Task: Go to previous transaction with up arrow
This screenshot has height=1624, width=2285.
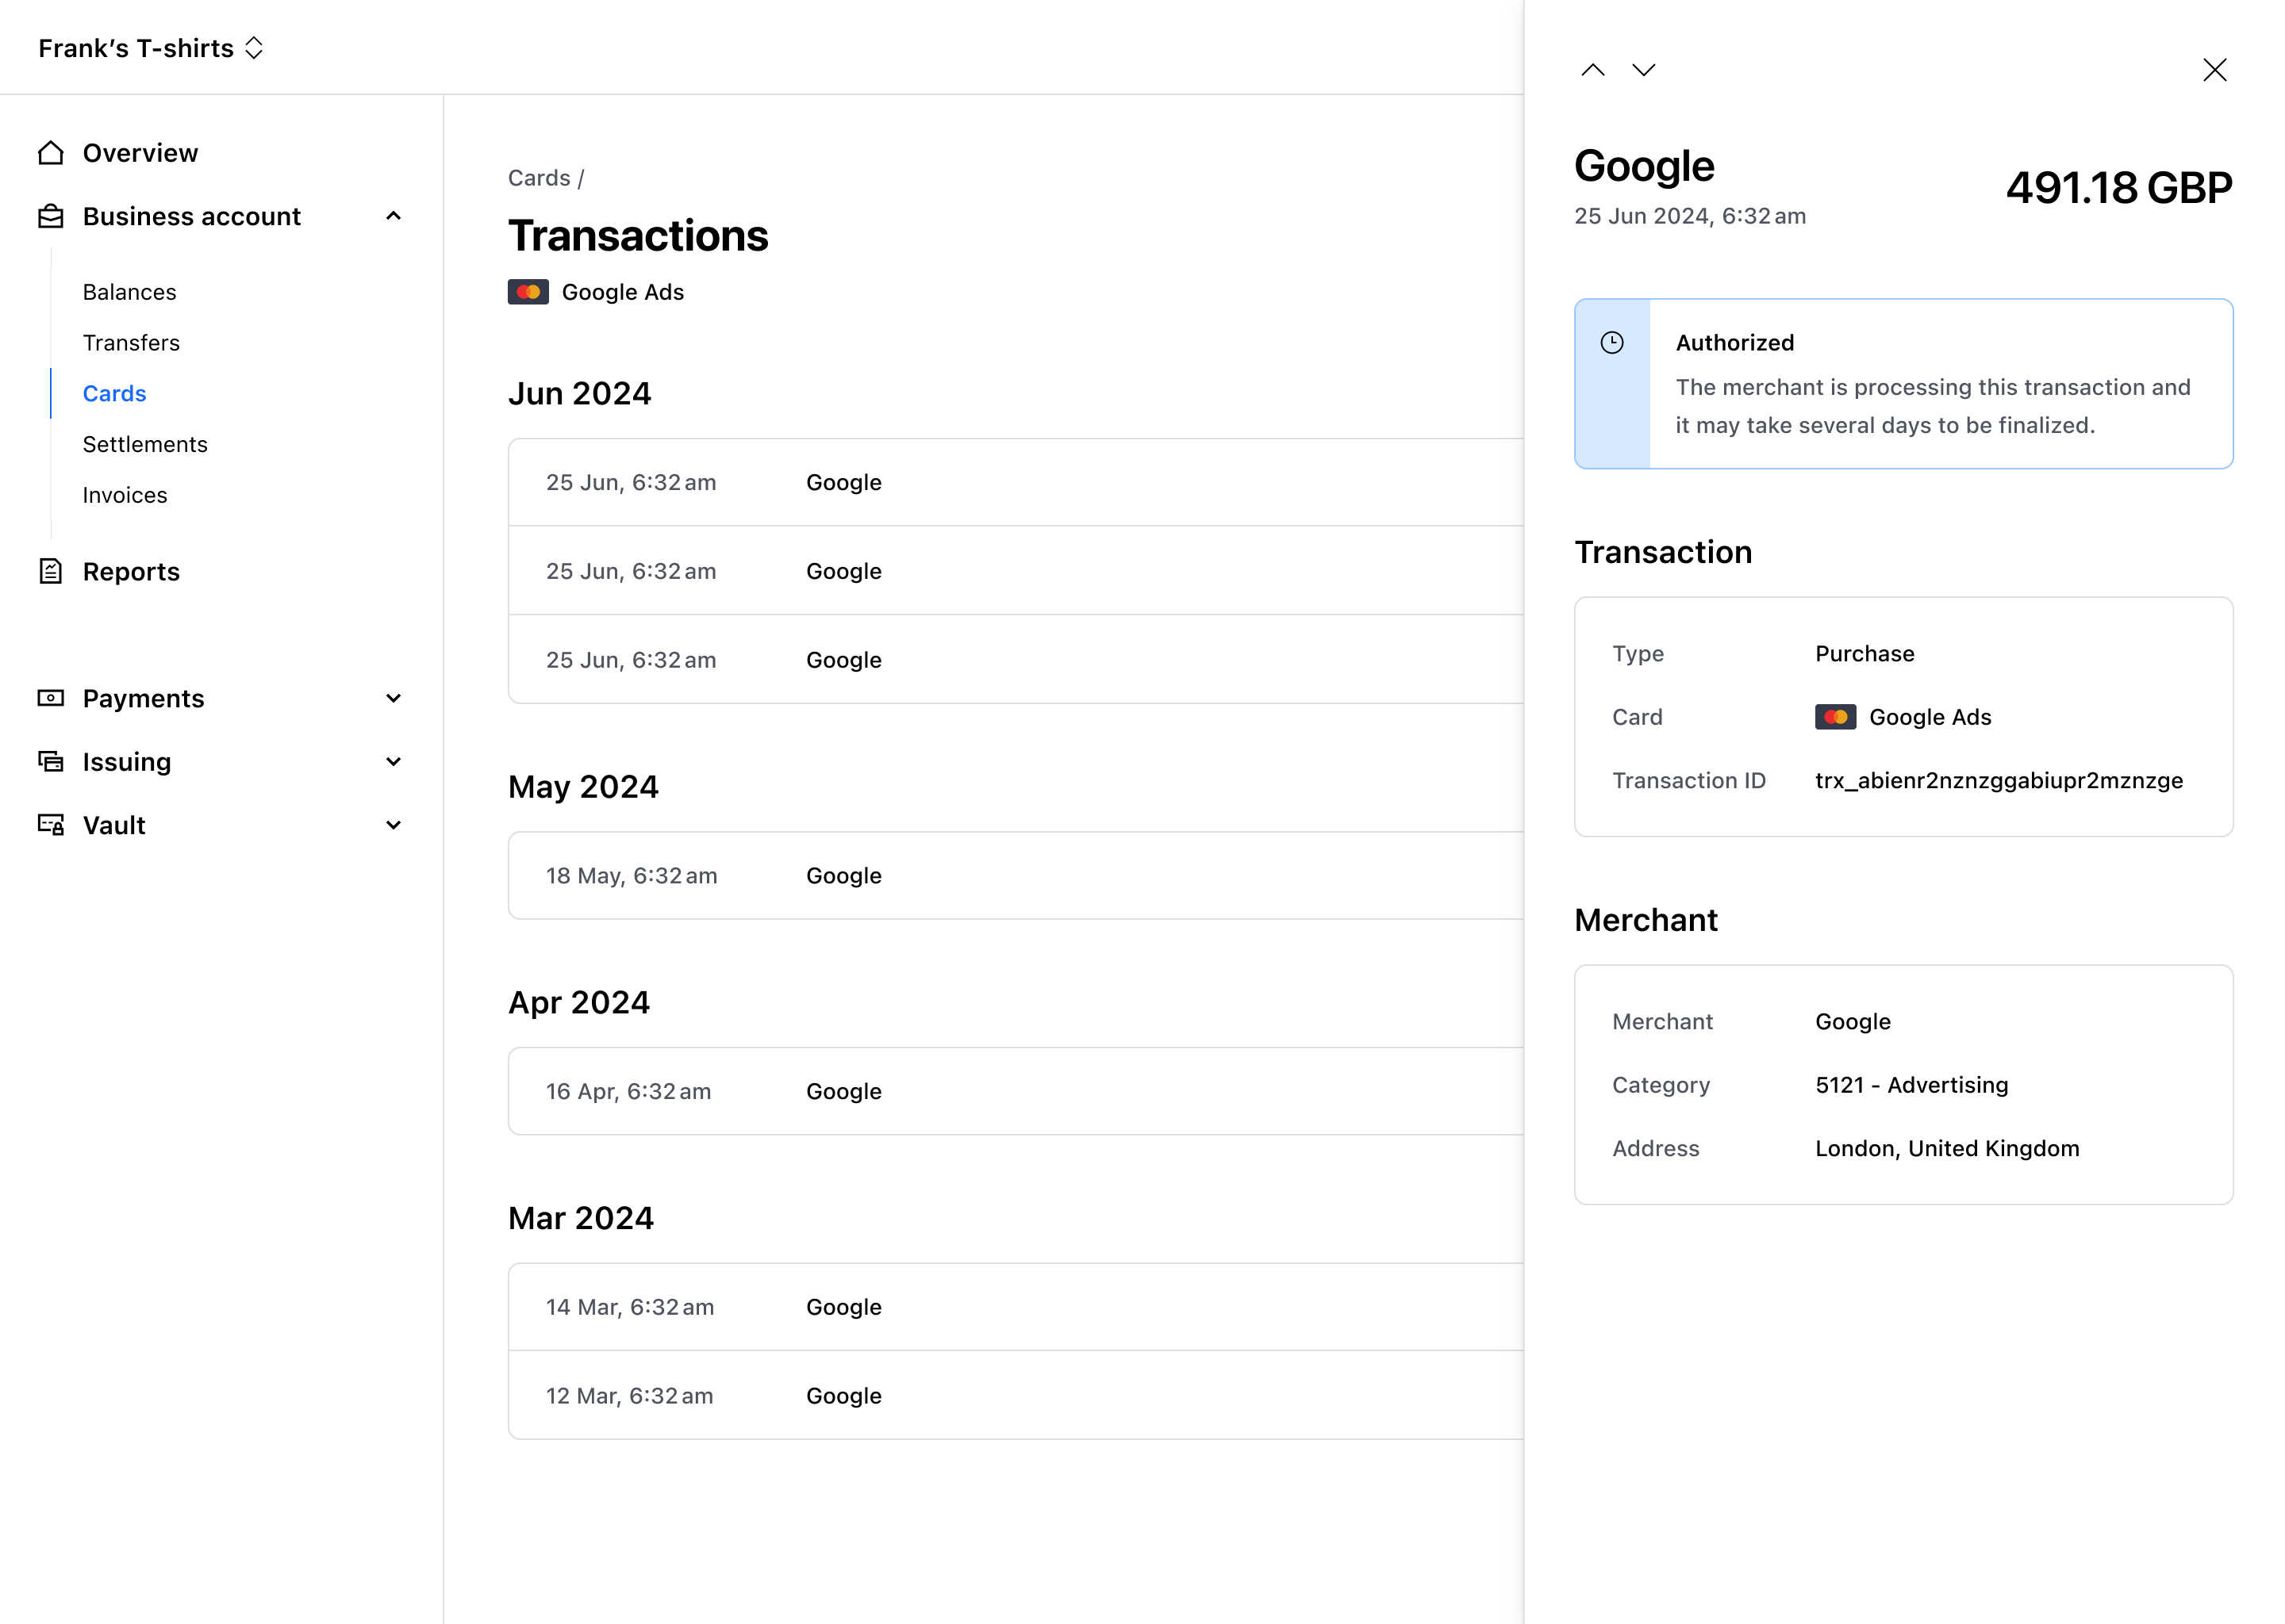Action: (x=1592, y=69)
